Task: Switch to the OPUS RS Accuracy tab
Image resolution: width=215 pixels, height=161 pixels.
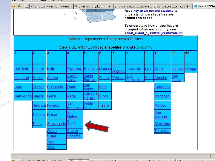Action: (133, 6)
